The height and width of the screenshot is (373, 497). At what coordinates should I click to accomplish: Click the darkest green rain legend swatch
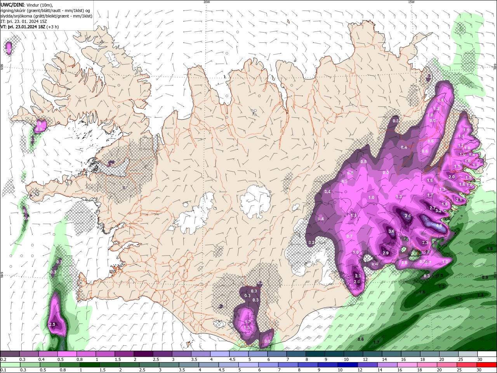click(x=90, y=365)
